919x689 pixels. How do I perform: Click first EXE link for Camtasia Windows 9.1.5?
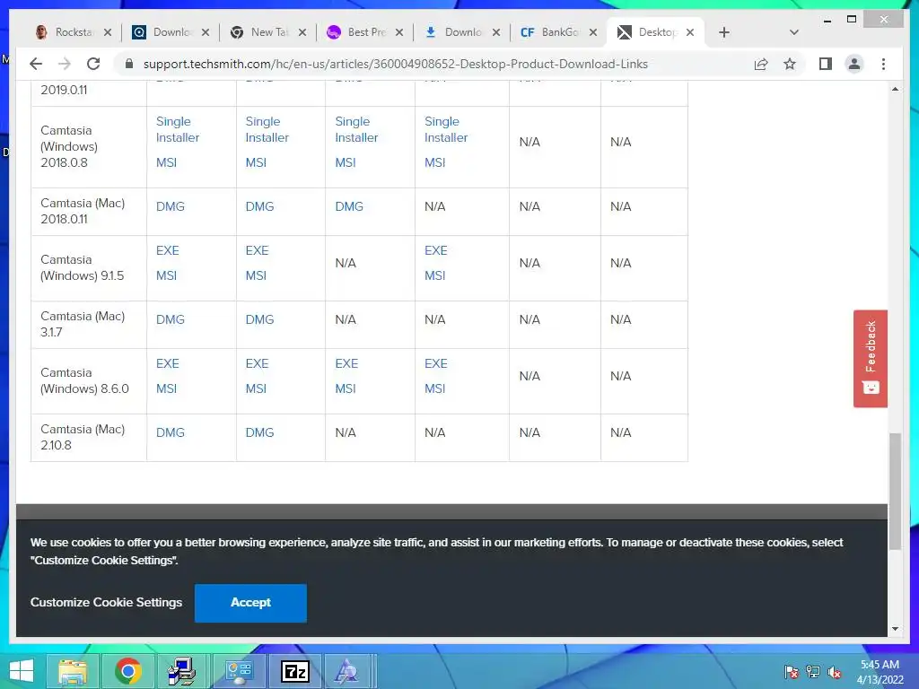pos(168,250)
